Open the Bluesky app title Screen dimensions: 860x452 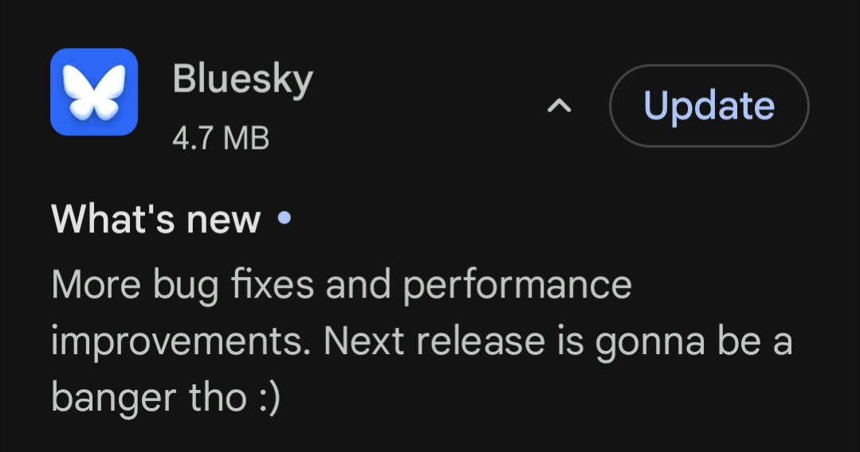(242, 80)
